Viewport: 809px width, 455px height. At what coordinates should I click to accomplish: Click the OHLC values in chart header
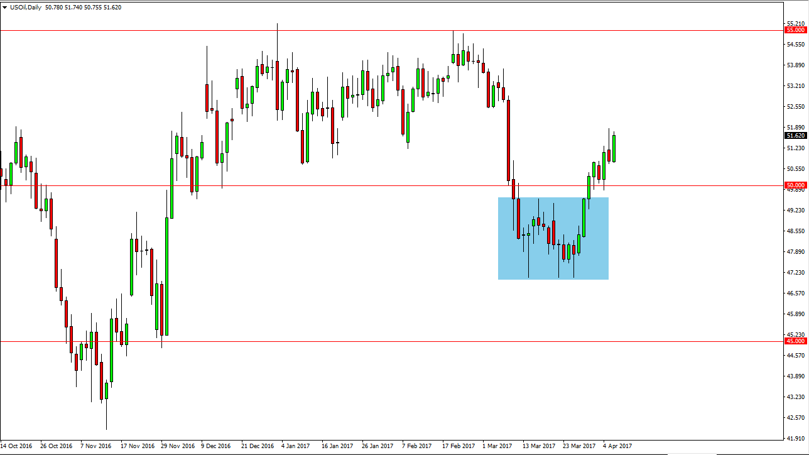tap(91, 6)
